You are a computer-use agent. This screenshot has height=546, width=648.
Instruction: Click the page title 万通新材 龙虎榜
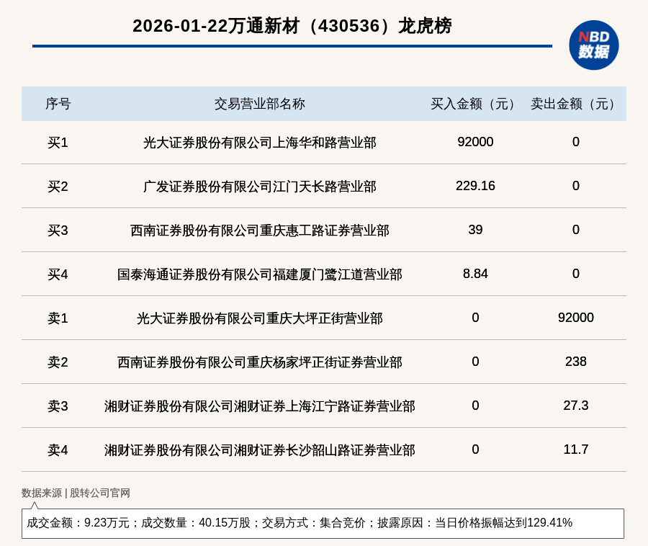point(292,26)
